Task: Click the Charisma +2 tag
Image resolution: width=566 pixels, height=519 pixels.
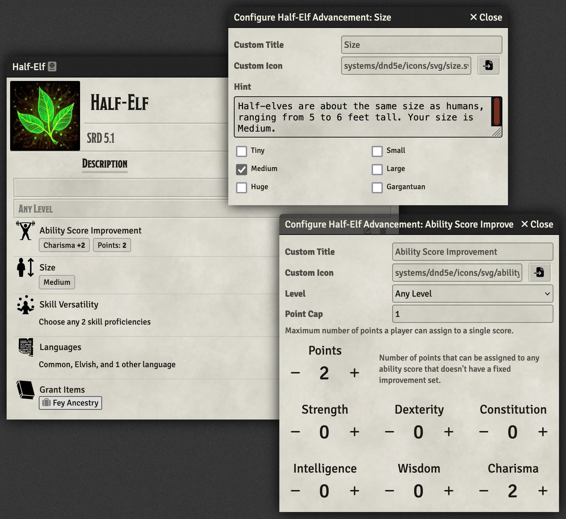Action: coord(64,245)
